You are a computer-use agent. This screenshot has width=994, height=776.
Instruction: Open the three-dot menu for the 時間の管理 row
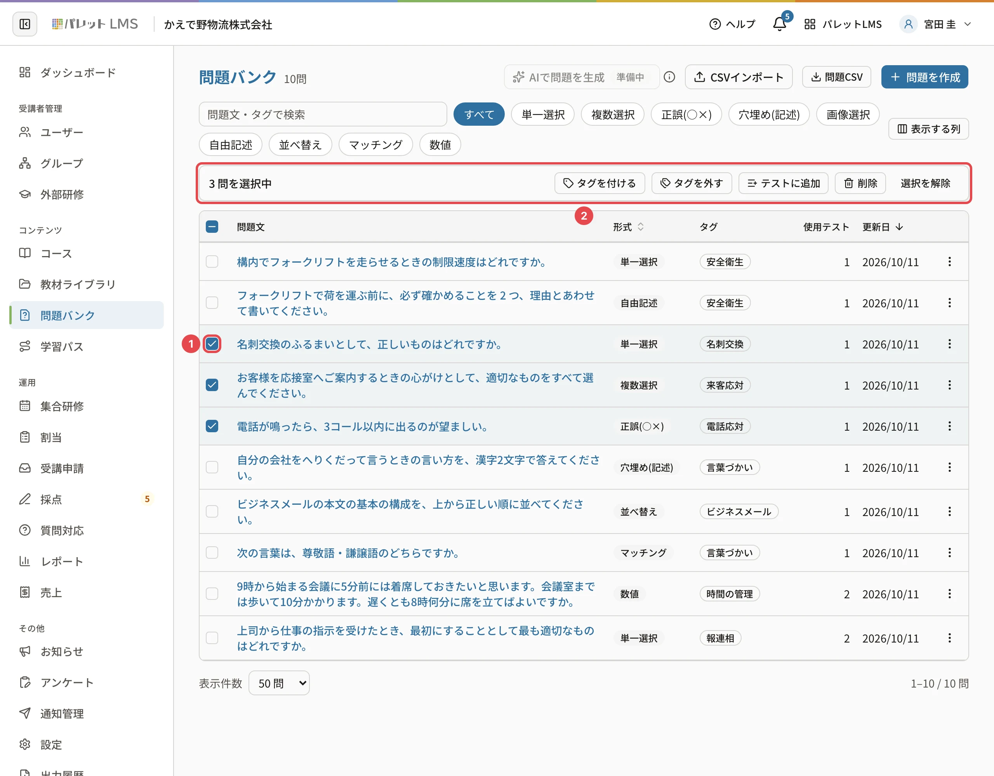(x=949, y=594)
